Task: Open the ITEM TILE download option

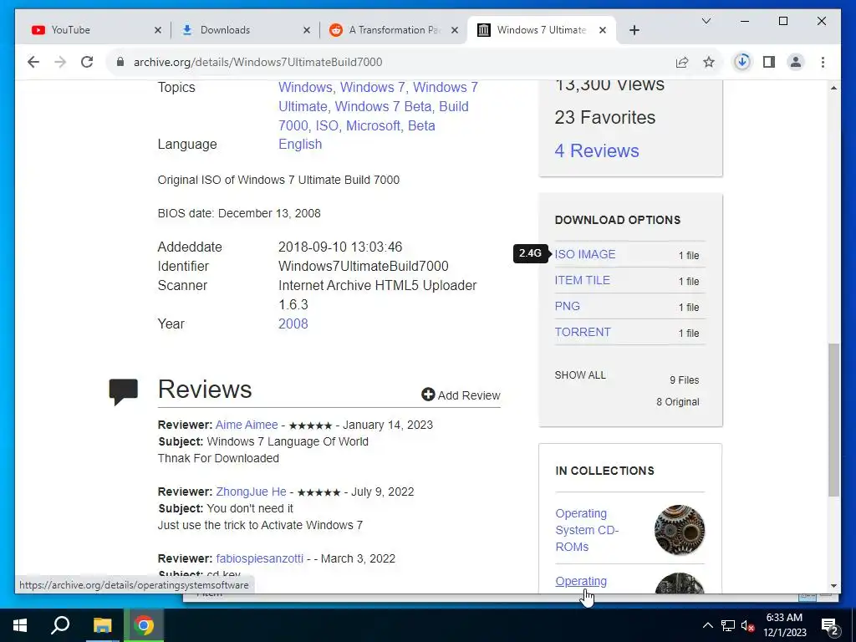Action: coord(582,280)
